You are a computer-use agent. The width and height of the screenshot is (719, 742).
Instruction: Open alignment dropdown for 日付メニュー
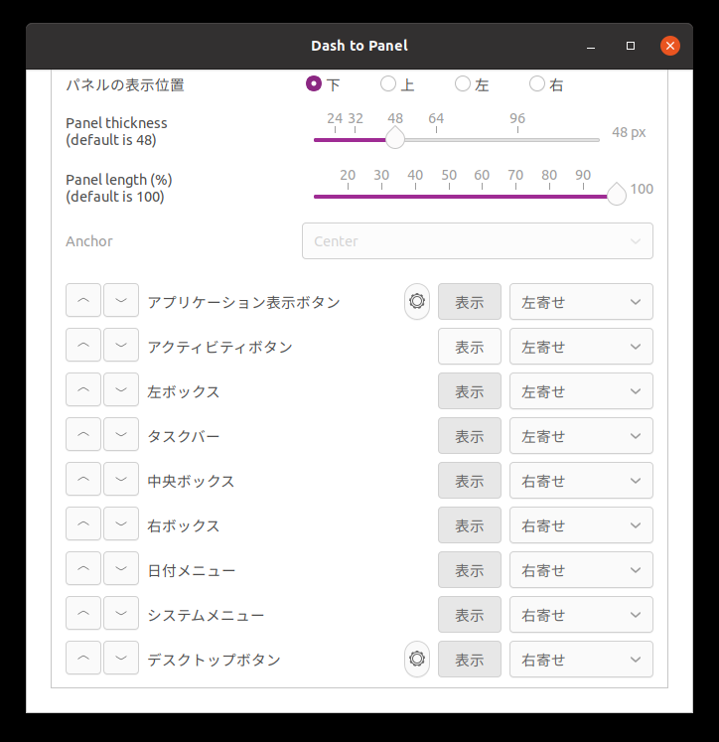click(x=581, y=570)
